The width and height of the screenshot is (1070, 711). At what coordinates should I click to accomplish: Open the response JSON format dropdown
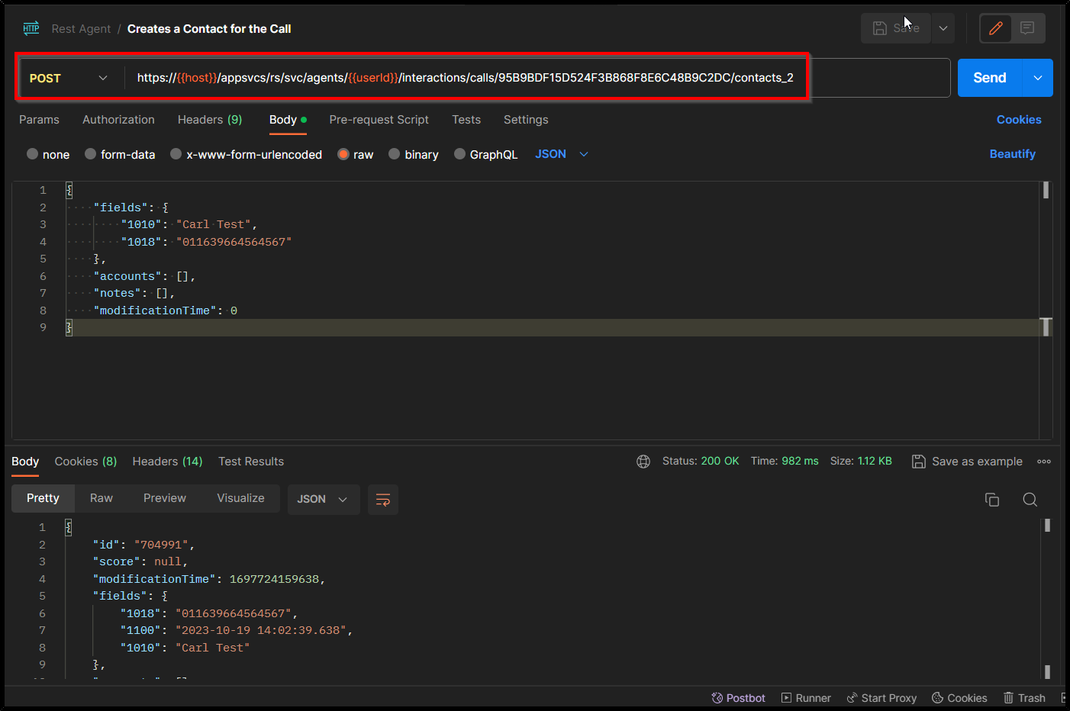(x=324, y=500)
